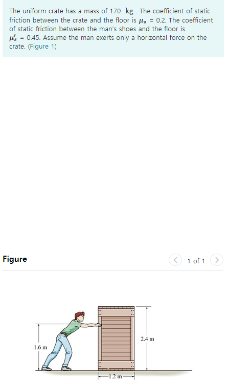Select the 1.2 m width label
227x385 pixels.
(116, 376)
